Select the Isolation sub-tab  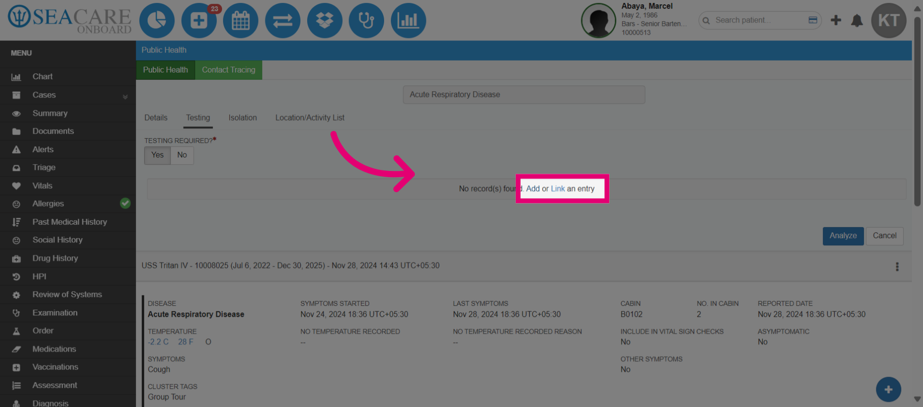click(242, 118)
